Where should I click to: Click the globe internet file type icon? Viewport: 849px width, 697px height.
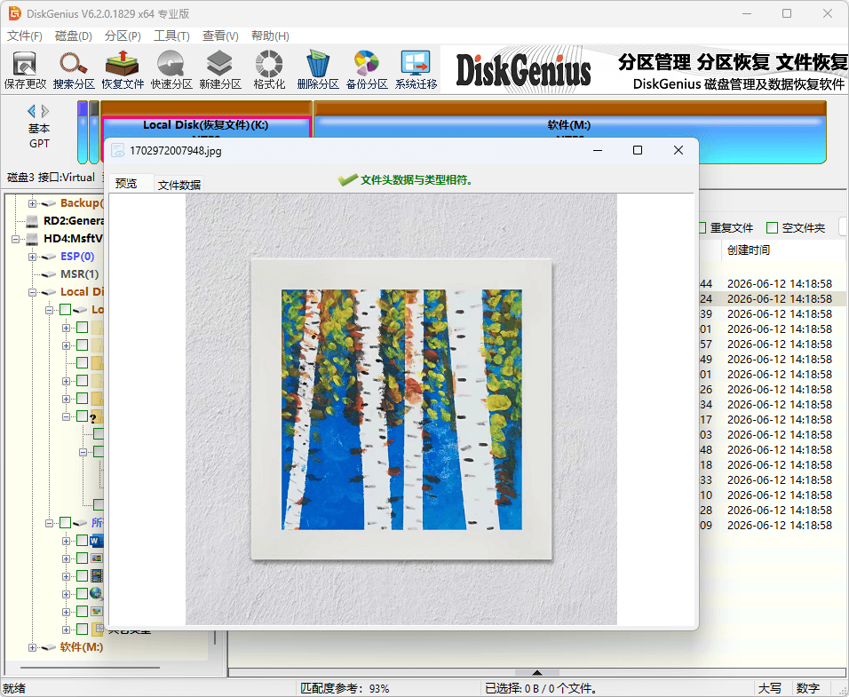pos(97,594)
